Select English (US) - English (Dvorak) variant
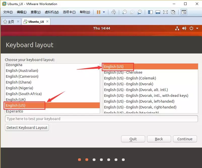202x168 pixels. click(151, 84)
